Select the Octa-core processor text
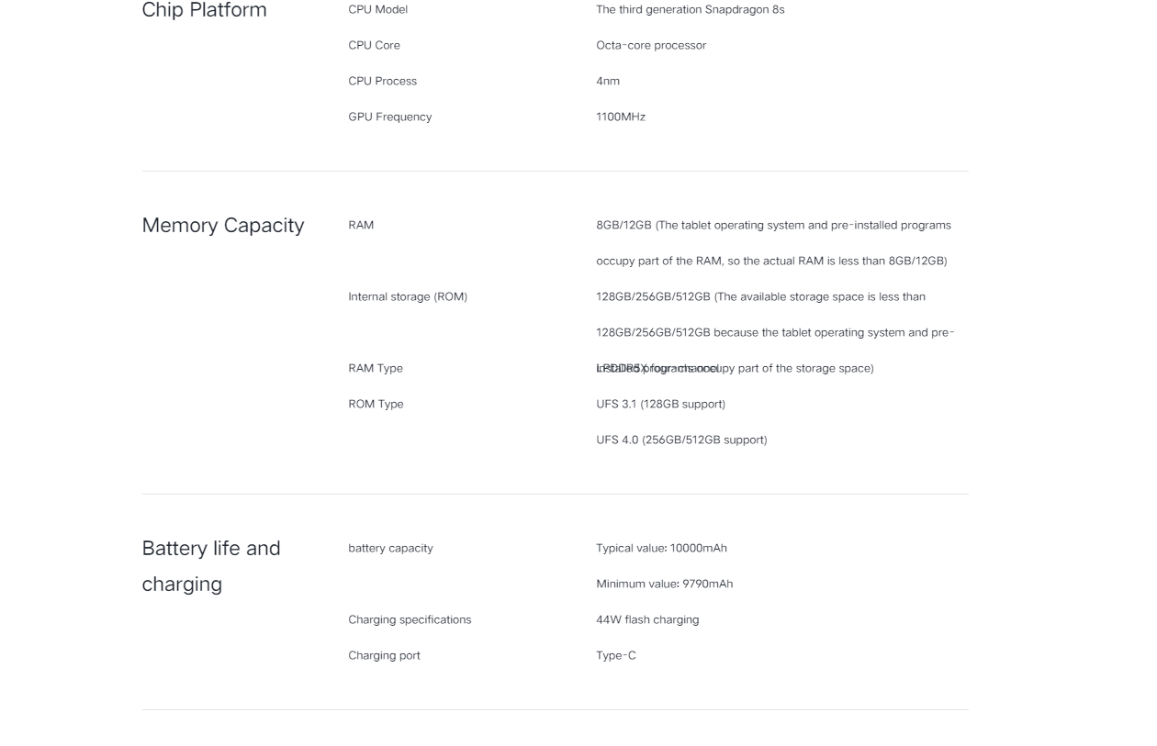The image size is (1157, 746). pos(651,45)
